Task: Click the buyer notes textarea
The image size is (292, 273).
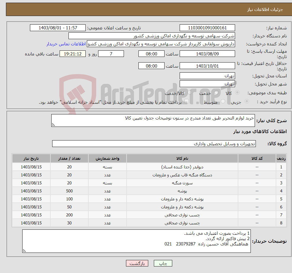Action: pos(136,241)
